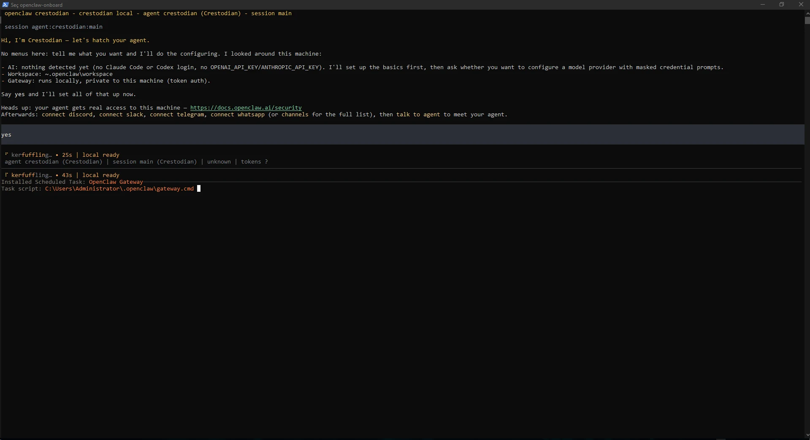This screenshot has width=810, height=440.
Task: Click 'connect telegram' command text
Action: 177,115
